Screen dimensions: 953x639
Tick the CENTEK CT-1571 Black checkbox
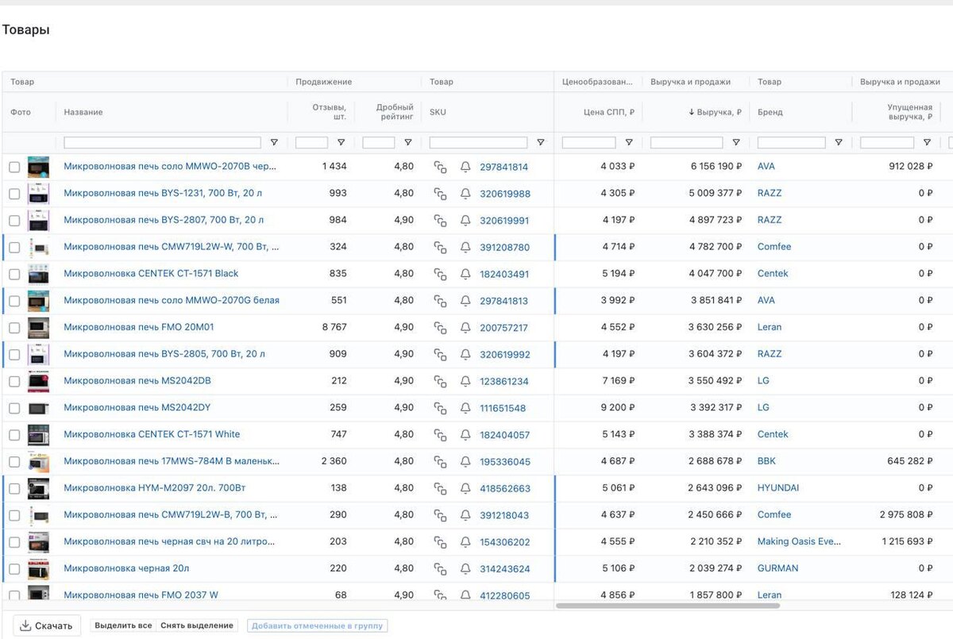(14, 274)
